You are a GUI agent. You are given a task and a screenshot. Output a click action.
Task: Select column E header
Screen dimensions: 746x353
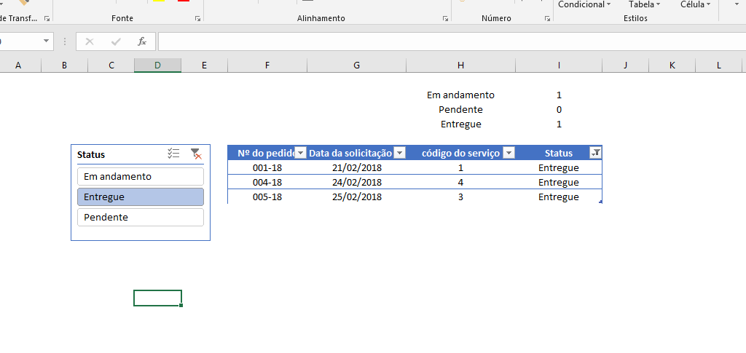pos(204,65)
